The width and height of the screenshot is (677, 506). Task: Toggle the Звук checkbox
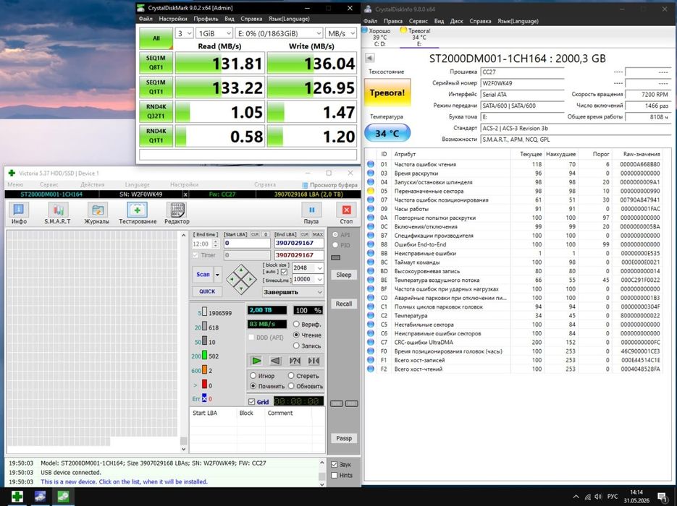[x=335, y=465]
